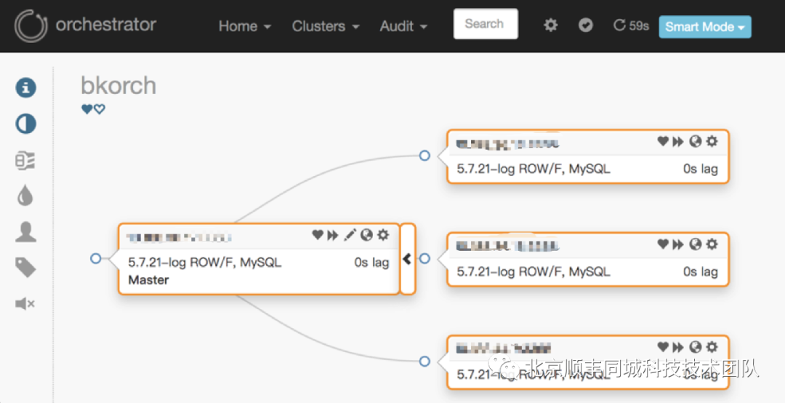The image size is (785, 403).
Task: Click circle handle of bottom replica node
Action: coord(424,361)
